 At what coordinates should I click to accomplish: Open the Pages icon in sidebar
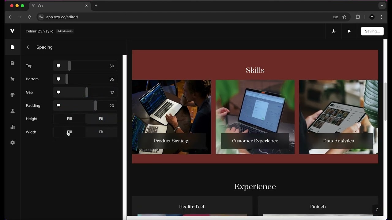coord(13,47)
